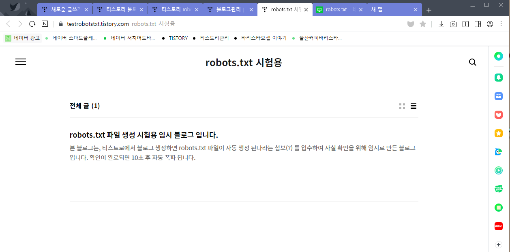
Task: Open the green play-button sidebar icon
Action: coord(499,170)
